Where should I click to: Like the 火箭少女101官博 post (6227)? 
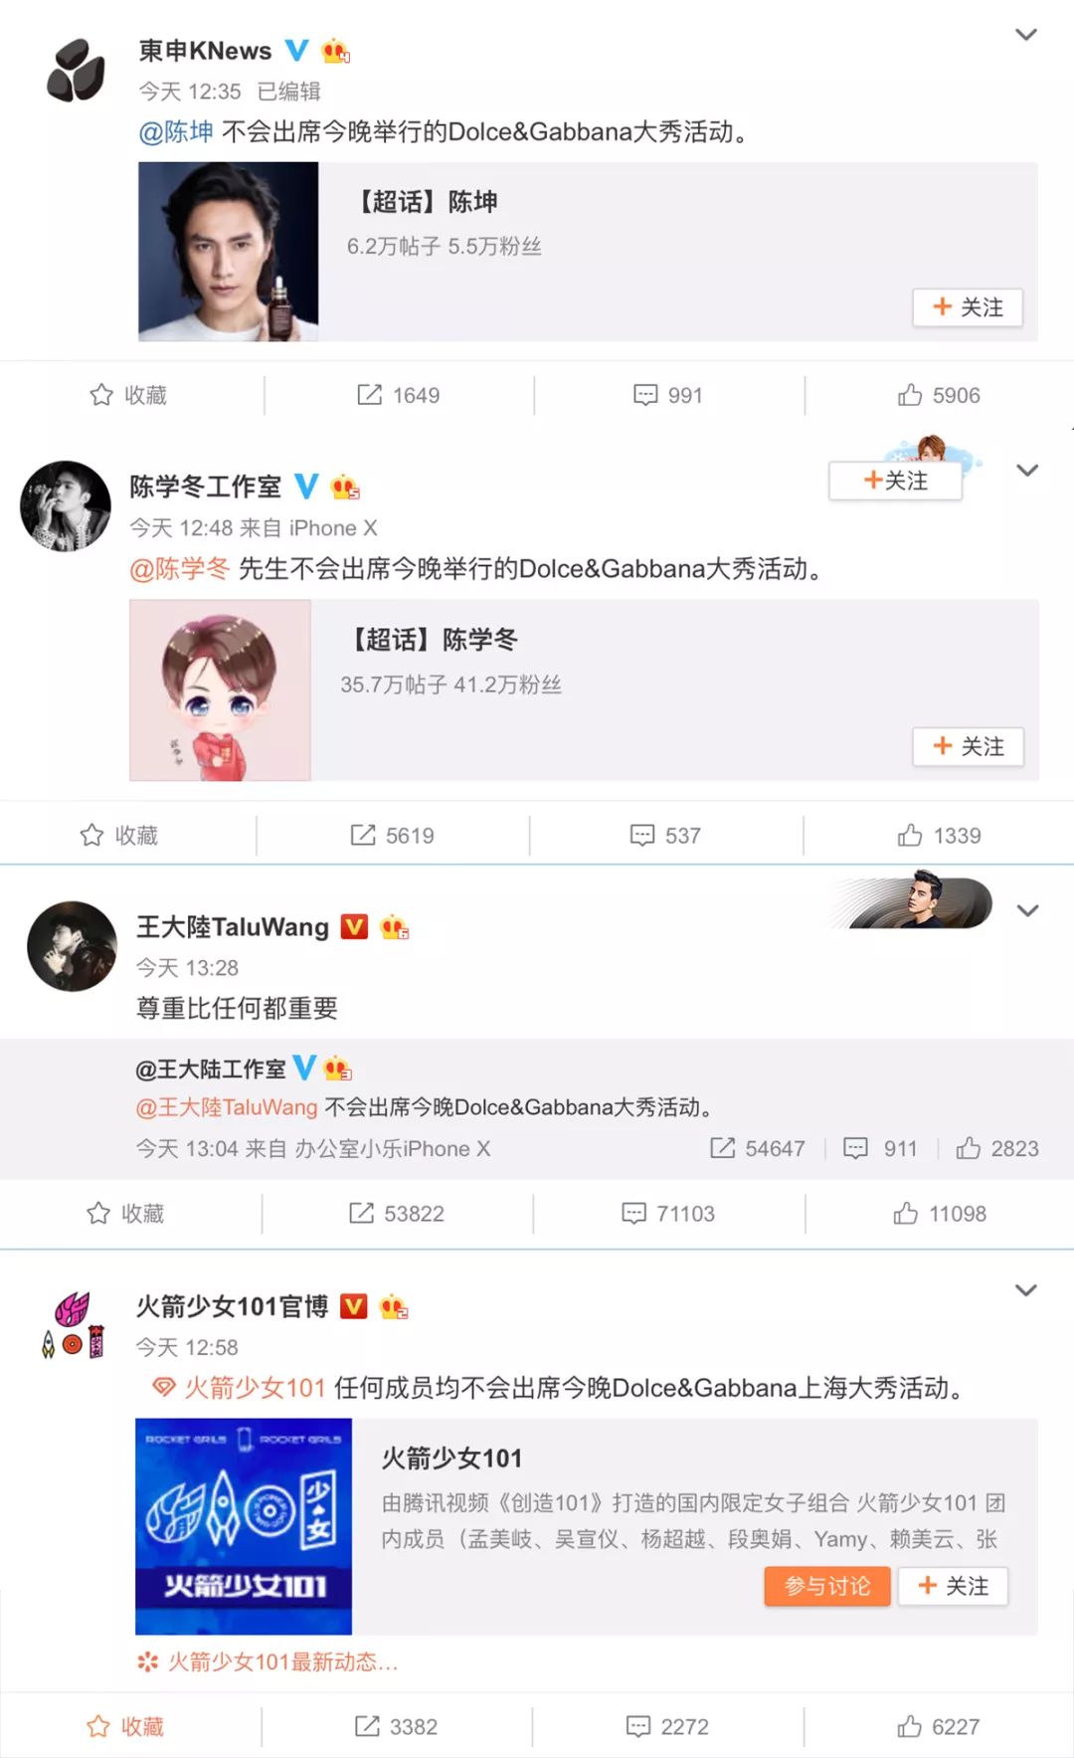click(939, 1726)
